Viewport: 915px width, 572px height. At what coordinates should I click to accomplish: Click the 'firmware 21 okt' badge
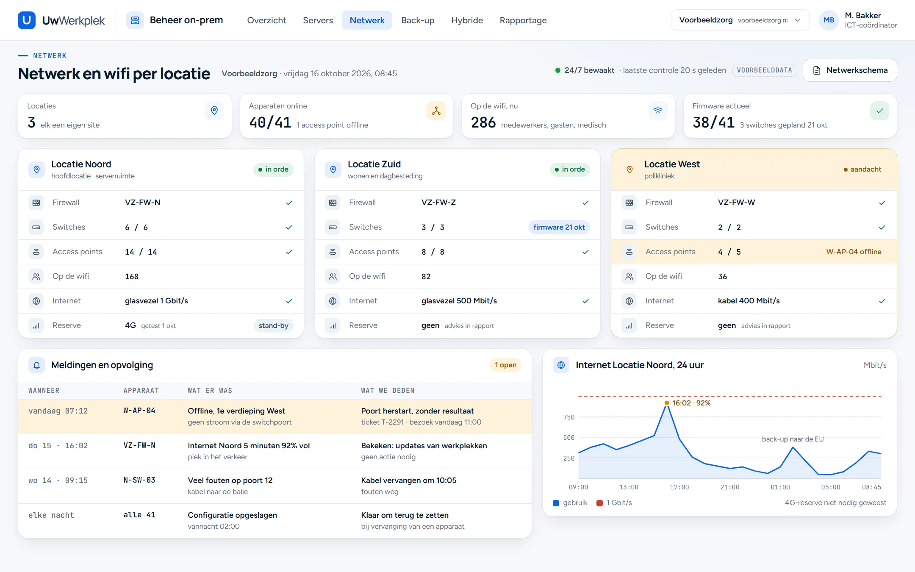coord(559,227)
